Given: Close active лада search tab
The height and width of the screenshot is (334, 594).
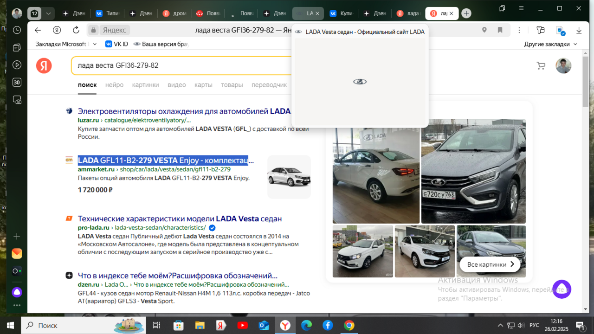Looking at the screenshot, I should click(x=451, y=13).
